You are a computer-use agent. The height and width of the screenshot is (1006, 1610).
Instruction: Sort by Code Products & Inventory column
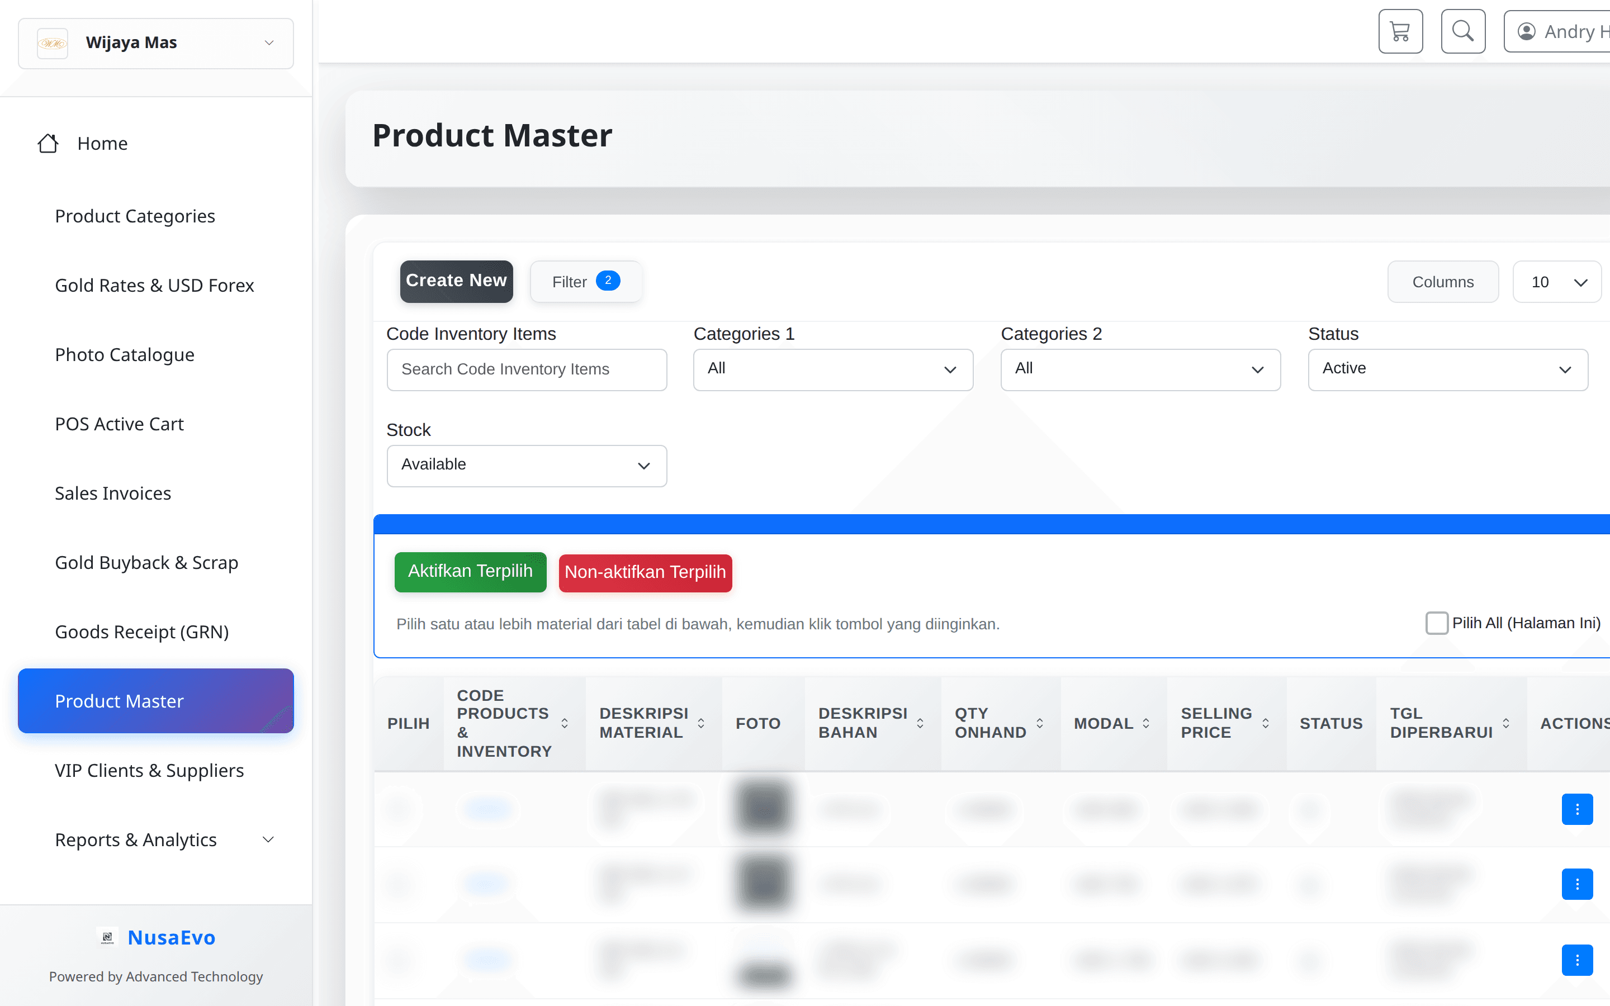pyautogui.click(x=565, y=723)
